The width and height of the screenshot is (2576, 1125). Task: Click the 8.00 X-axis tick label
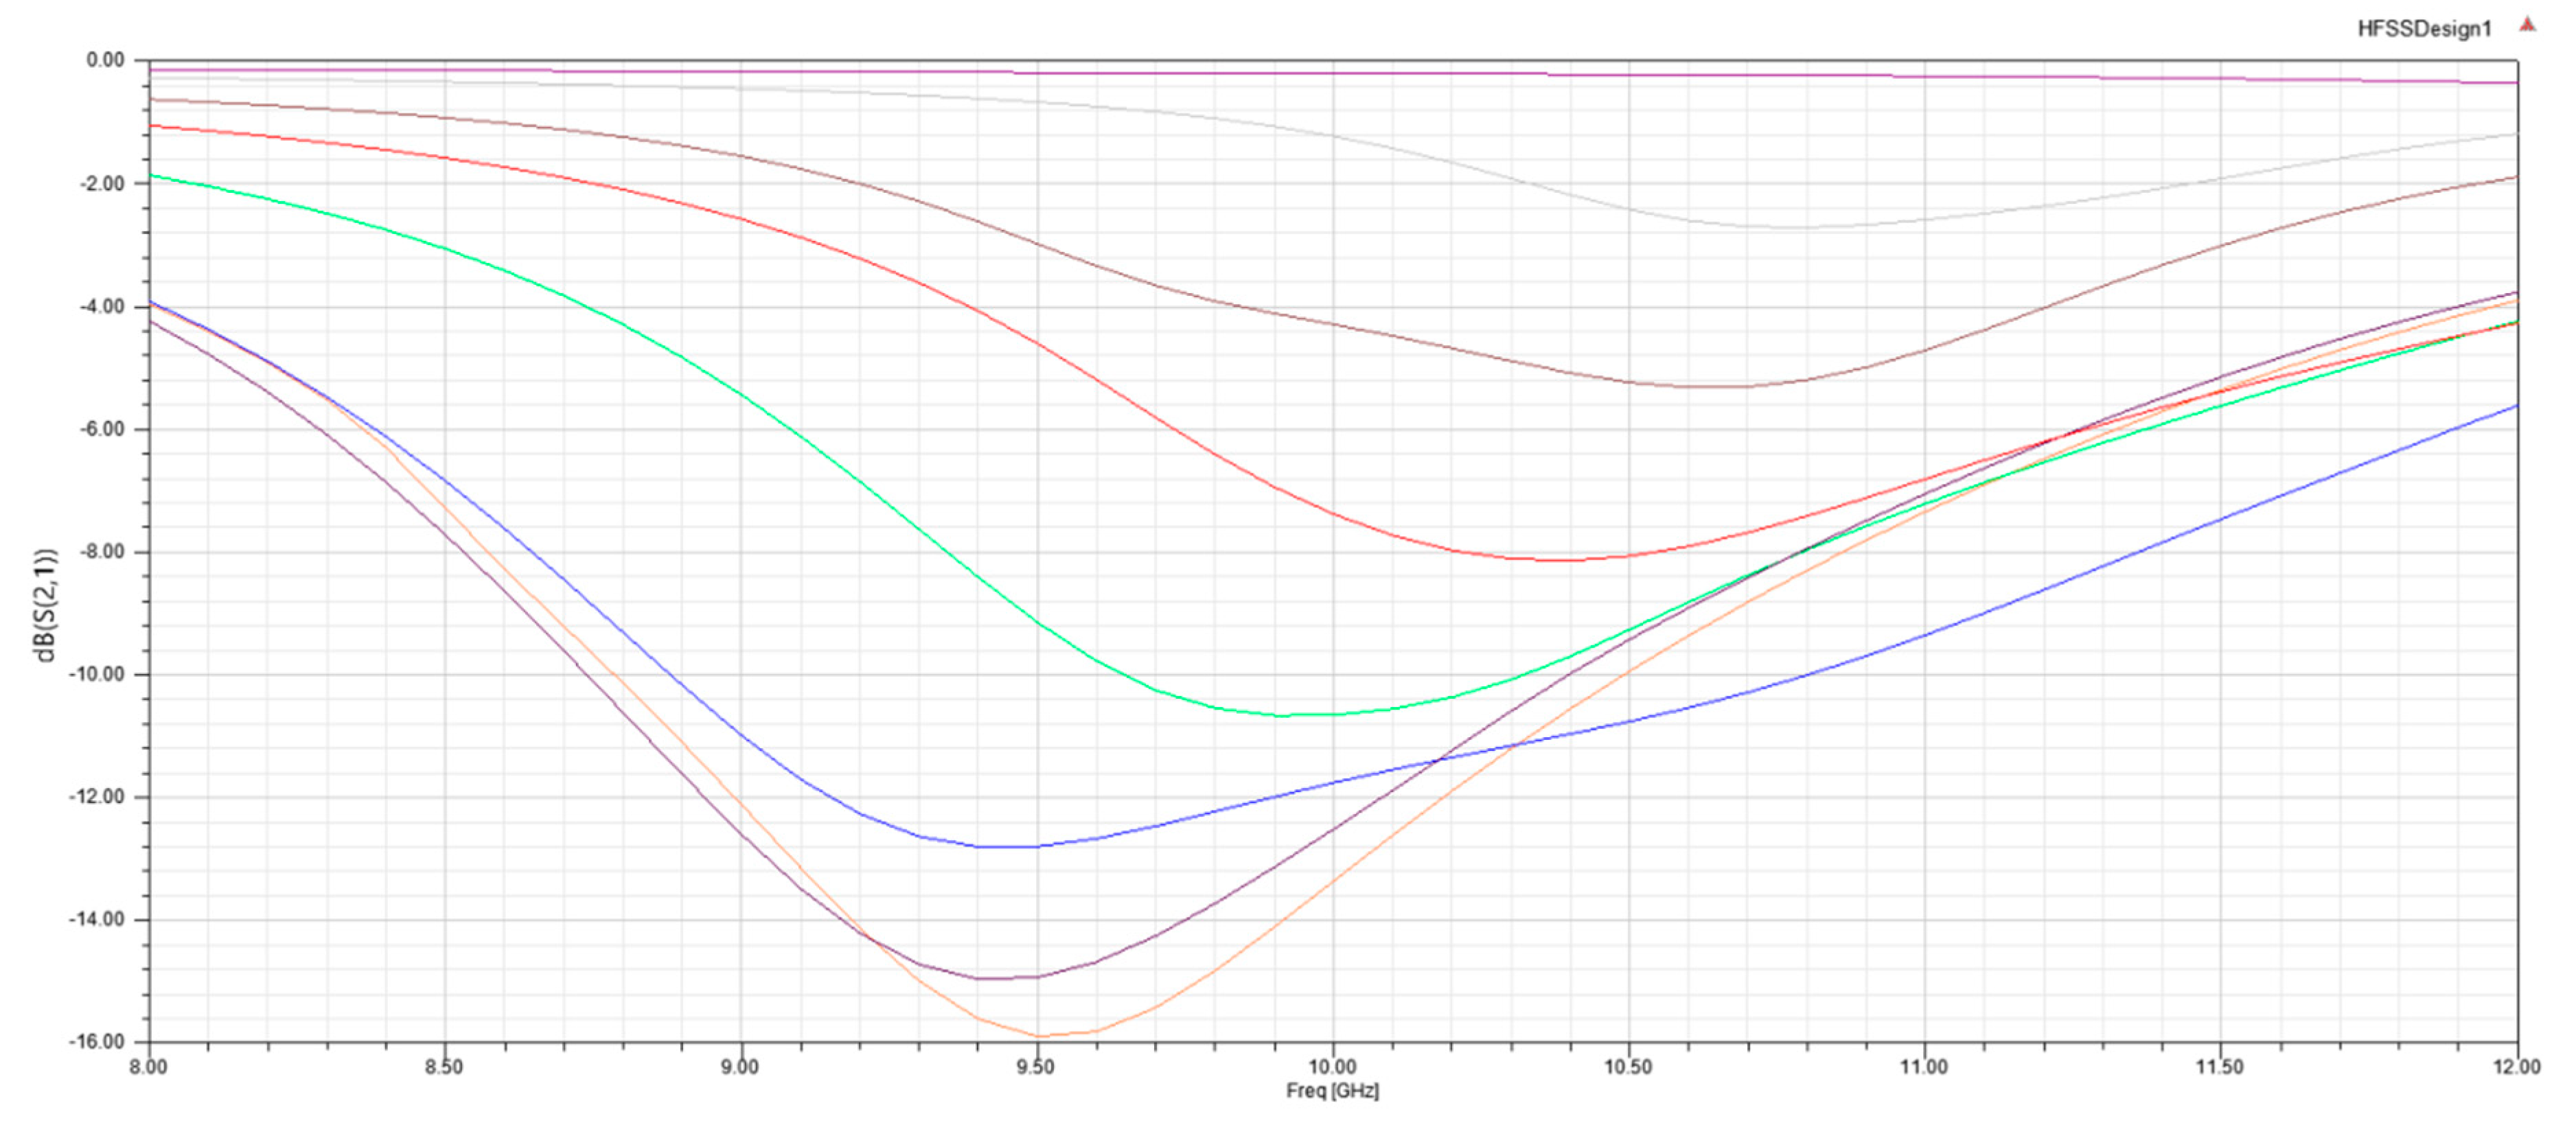click(x=148, y=1067)
